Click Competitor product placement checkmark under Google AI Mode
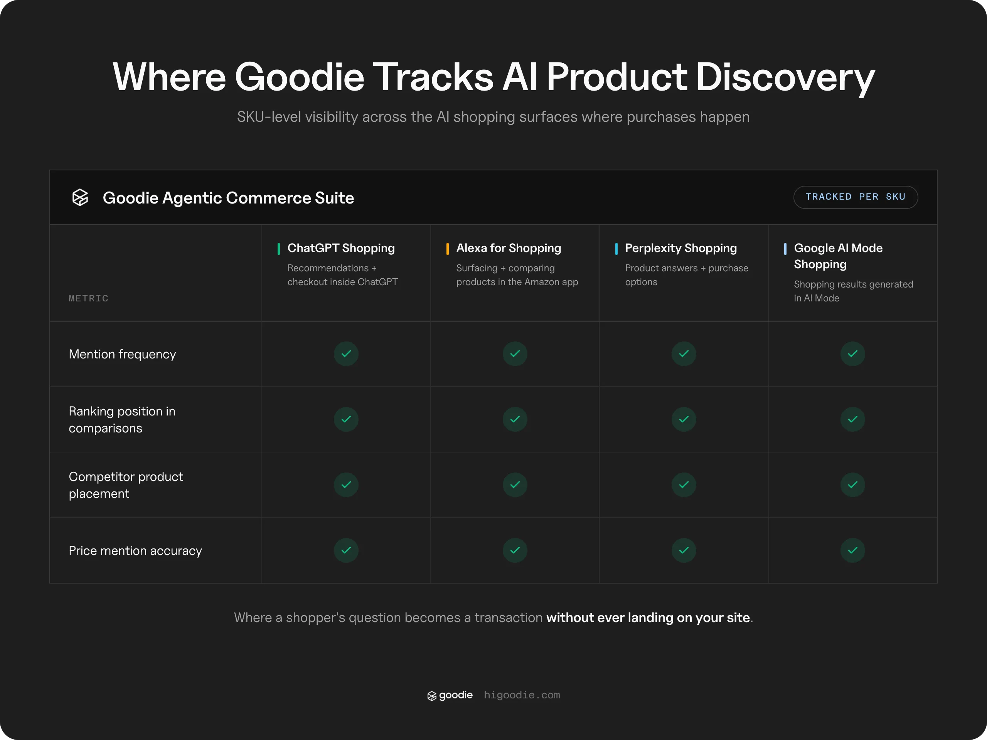Viewport: 987px width, 740px height. [x=853, y=485]
